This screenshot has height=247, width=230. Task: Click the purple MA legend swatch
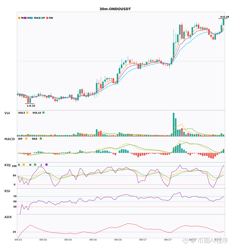click(x=25, y=18)
